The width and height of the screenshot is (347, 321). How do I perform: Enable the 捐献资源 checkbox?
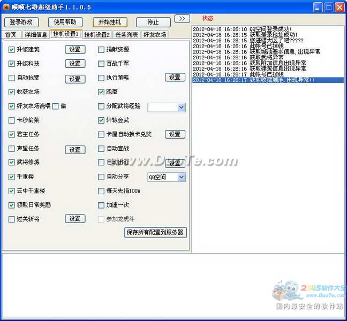pyautogui.click(x=101, y=50)
